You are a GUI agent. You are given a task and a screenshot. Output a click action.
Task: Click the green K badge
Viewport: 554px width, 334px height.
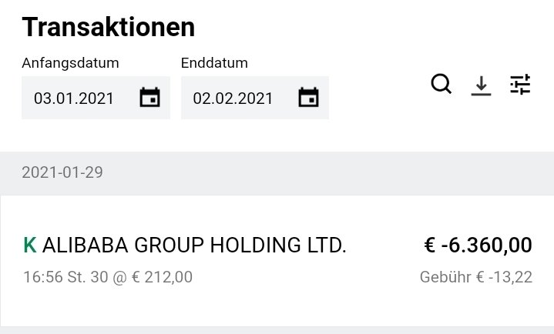pos(30,245)
